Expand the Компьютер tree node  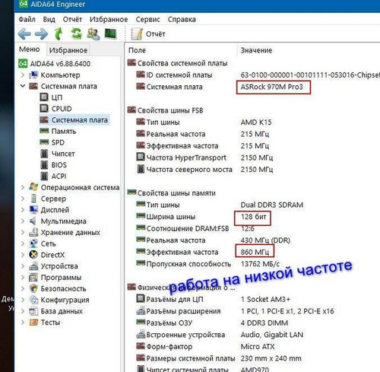[x=23, y=75]
